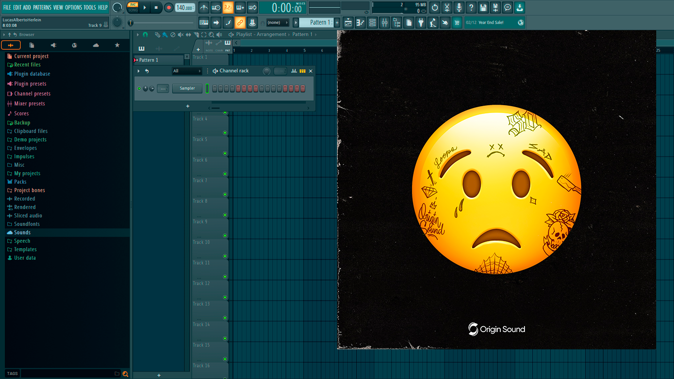Toggle the Sampler channel select indicator
Viewport: 674px width, 379px height.
(207, 88)
